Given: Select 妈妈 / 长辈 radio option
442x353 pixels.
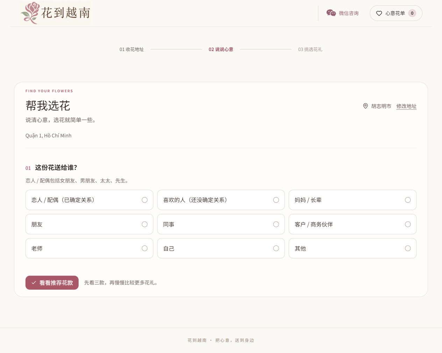Looking at the screenshot, I should 352,200.
